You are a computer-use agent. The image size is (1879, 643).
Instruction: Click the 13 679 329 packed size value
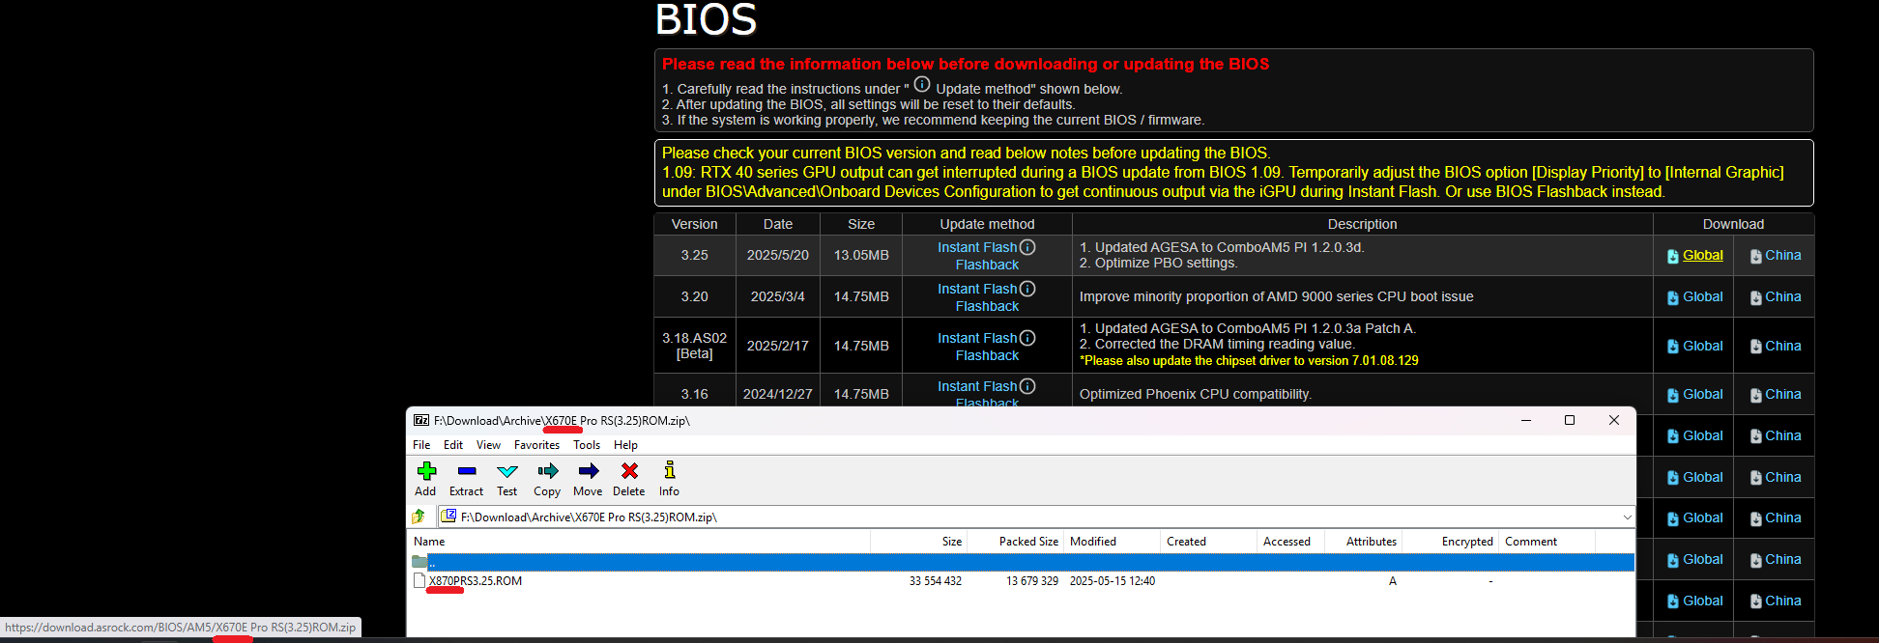1031,581
